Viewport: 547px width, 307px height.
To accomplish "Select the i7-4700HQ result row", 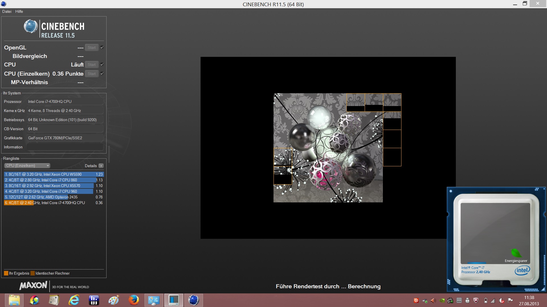I will pyautogui.click(x=54, y=203).
